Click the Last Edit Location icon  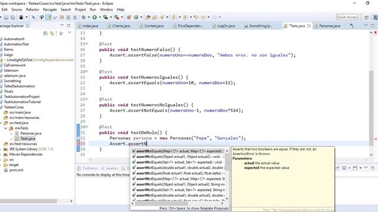[x=197, y=17]
